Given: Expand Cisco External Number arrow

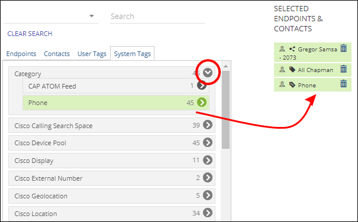Looking at the screenshot, I should 208,178.
